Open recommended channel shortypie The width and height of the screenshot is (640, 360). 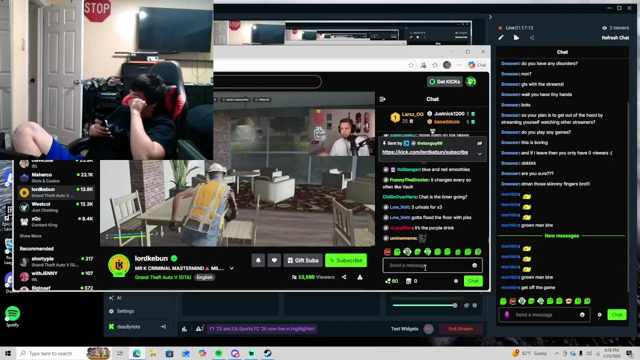pos(55,261)
